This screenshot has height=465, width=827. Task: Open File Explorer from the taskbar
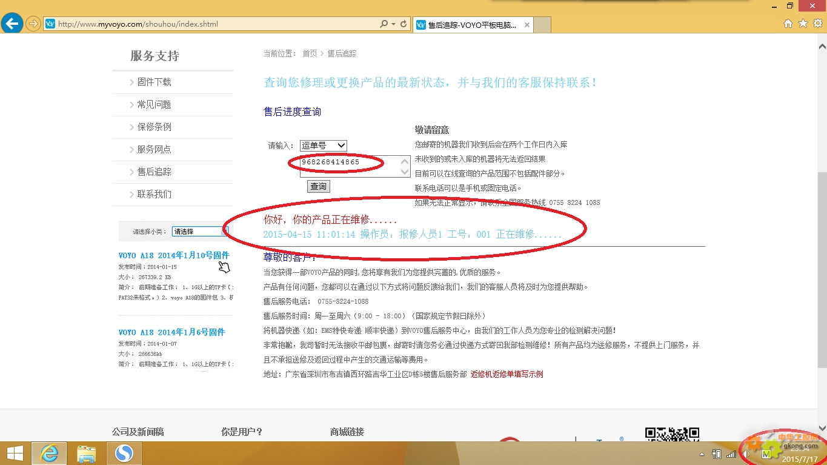(87, 453)
